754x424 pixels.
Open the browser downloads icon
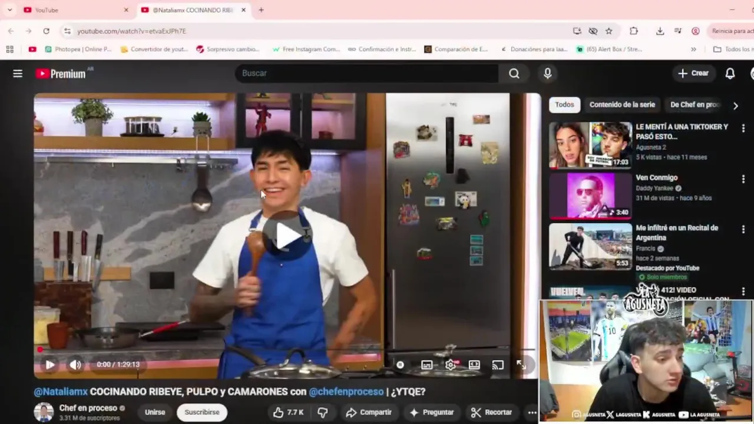pyautogui.click(x=660, y=31)
